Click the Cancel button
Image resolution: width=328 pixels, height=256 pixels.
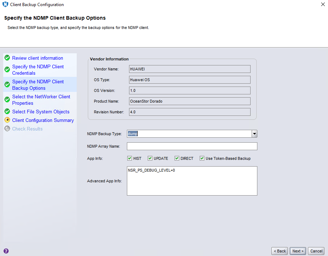[316, 251]
